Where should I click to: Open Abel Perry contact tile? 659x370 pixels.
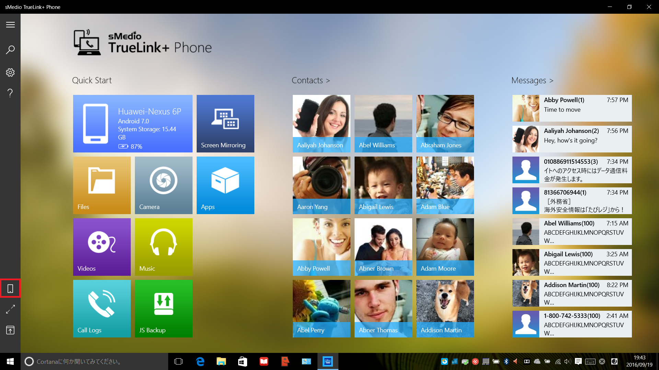(x=322, y=309)
